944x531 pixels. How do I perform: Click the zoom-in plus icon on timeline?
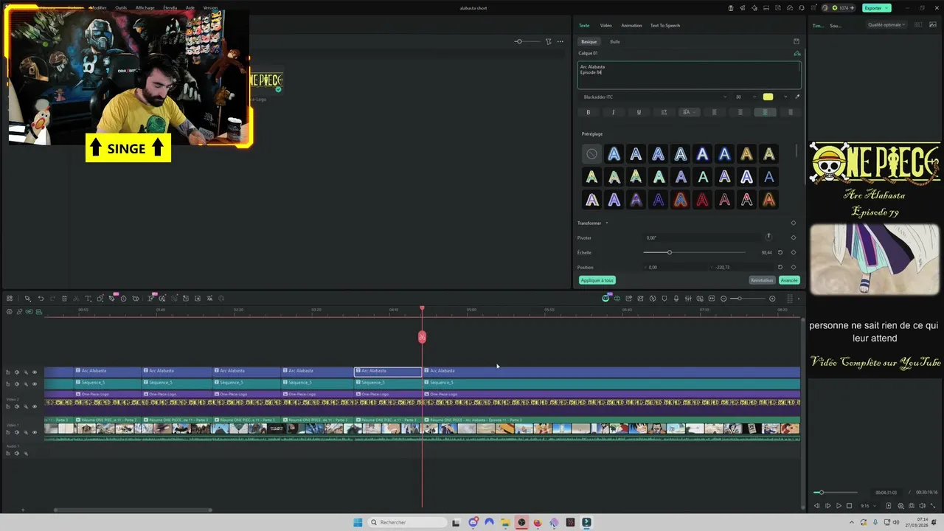772,299
